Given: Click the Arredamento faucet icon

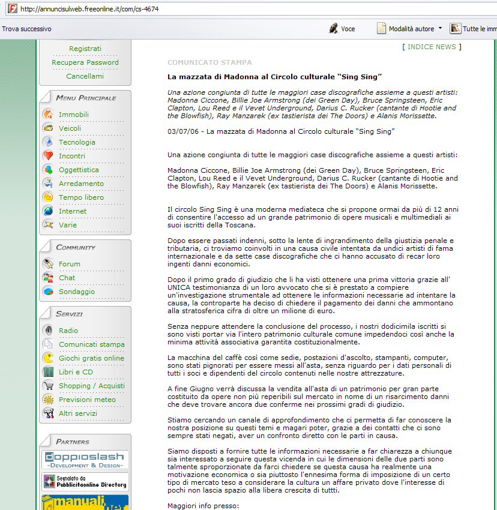Looking at the screenshot, I should [48, 183].
